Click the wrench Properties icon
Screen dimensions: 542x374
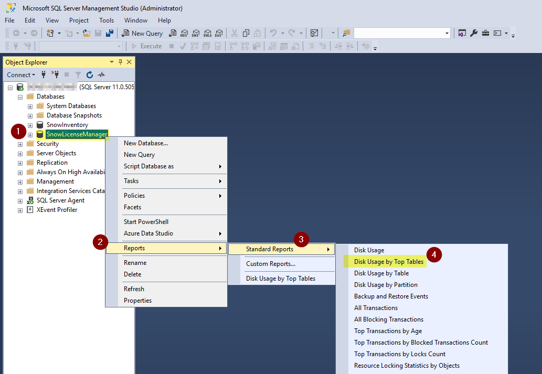tap(474, 33)
